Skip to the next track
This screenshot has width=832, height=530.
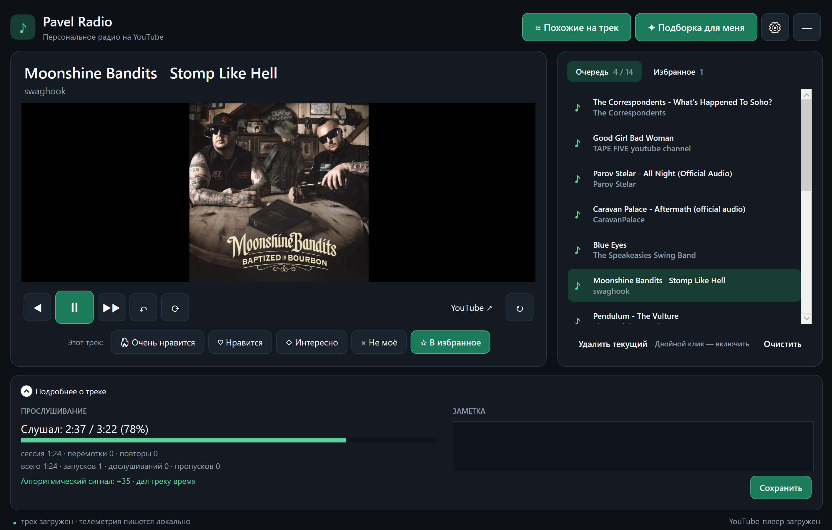(x=111, y=307)
